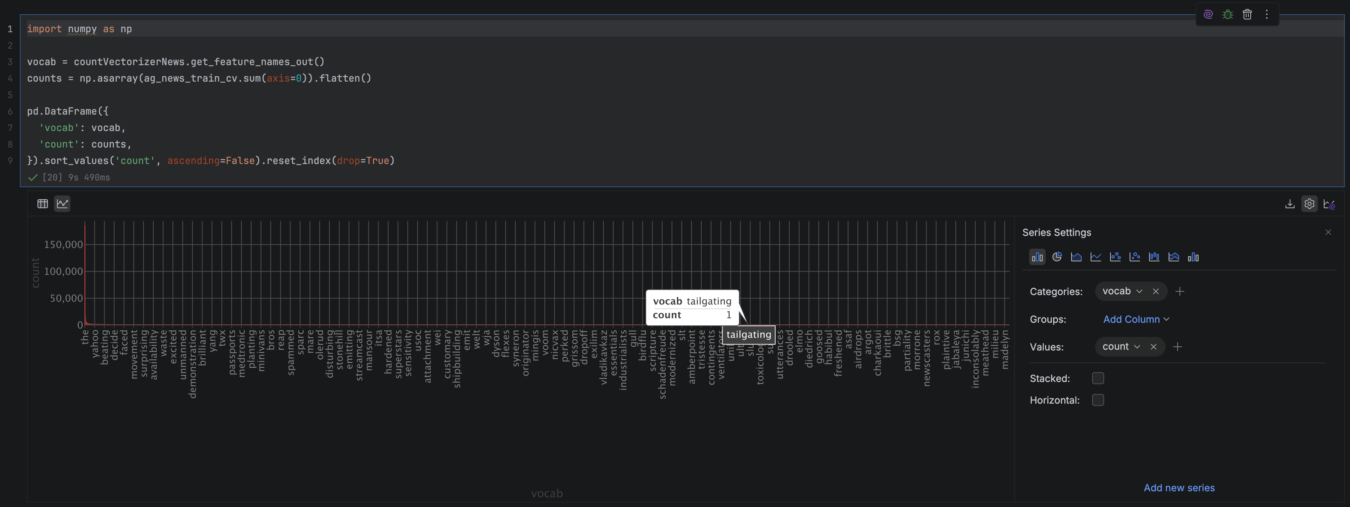Select the pie chart type icon
The height and width of the screenshot is (507, 1350).
[1057, 256]
